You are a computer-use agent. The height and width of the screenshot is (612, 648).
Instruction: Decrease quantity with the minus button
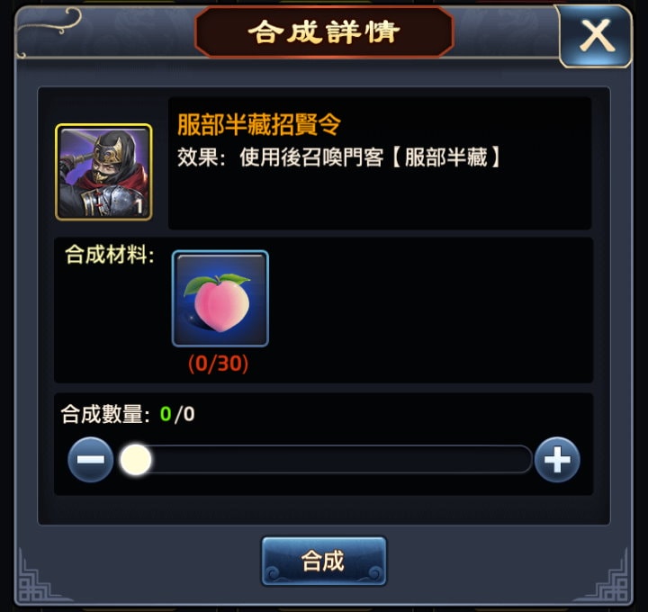tap(91, 460)
